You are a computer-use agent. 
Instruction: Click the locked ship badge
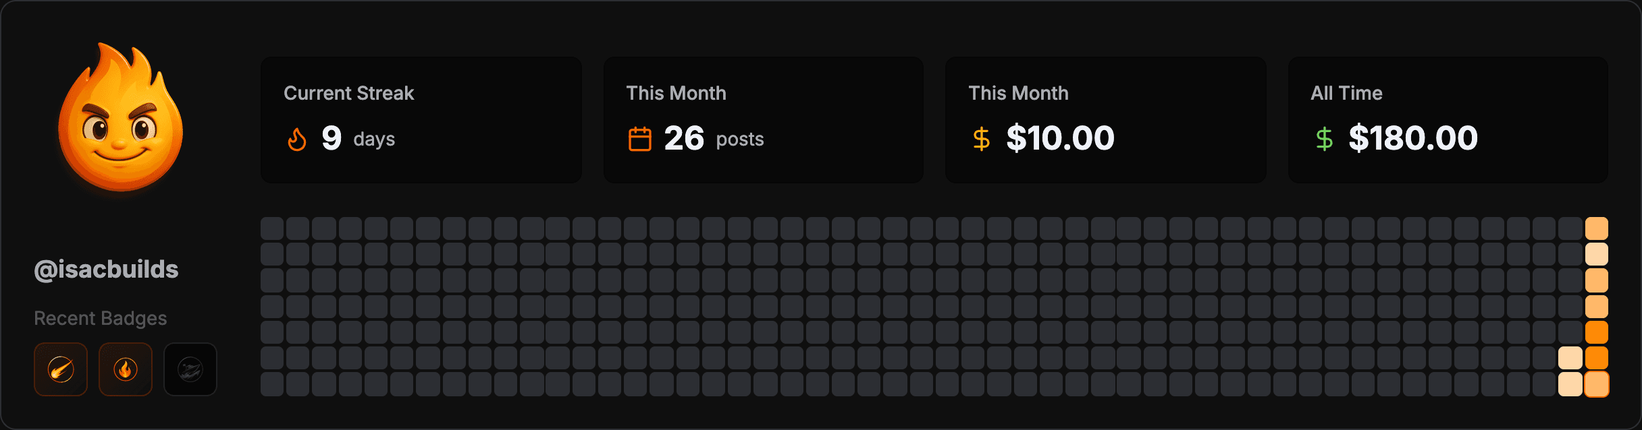190,369
